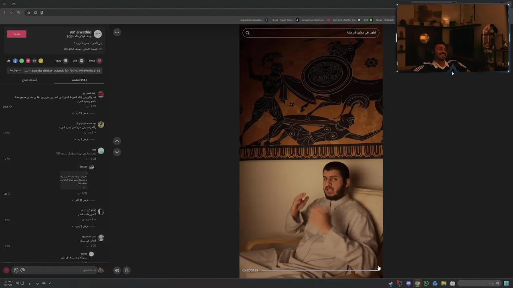Open comments via the speech bubble icon
Image resolution: width=513 pixels, height=288 pixels.
click(81, 61)
